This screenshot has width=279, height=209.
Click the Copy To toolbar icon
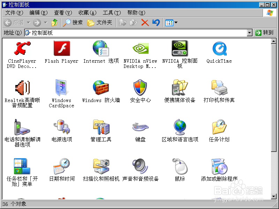[x=134, y=23]
